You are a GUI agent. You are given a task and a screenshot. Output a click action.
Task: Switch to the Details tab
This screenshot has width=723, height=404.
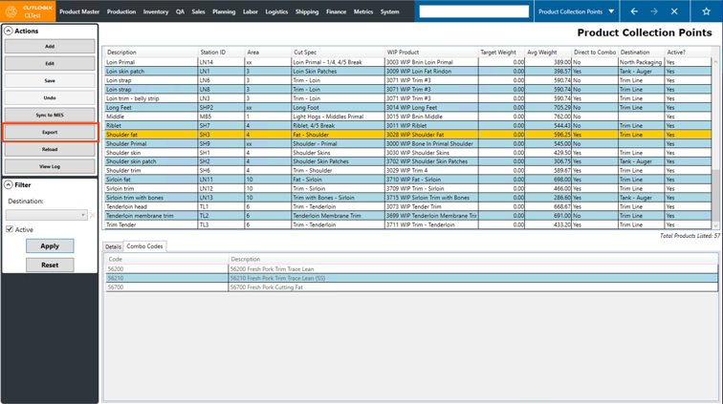(113, 246)
